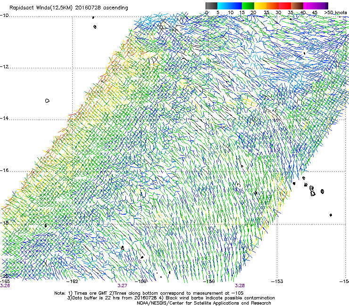Click the island outline left of -162 near -13
Image resolution: width=349 pixels, height=306 pixels.
pos(47,101)
